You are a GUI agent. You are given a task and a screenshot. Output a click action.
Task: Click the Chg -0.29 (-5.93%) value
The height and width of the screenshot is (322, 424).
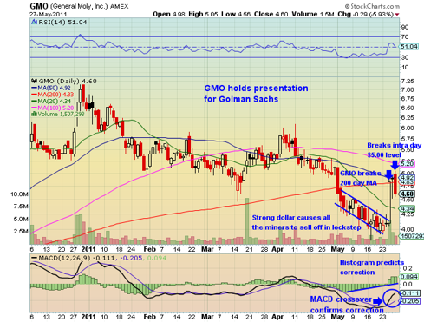tap(366, 14)
